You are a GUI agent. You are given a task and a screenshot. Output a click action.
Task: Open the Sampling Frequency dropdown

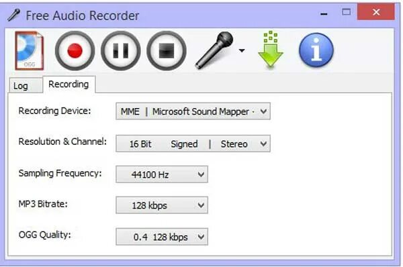pyautogui.click(x=162, y=174)
